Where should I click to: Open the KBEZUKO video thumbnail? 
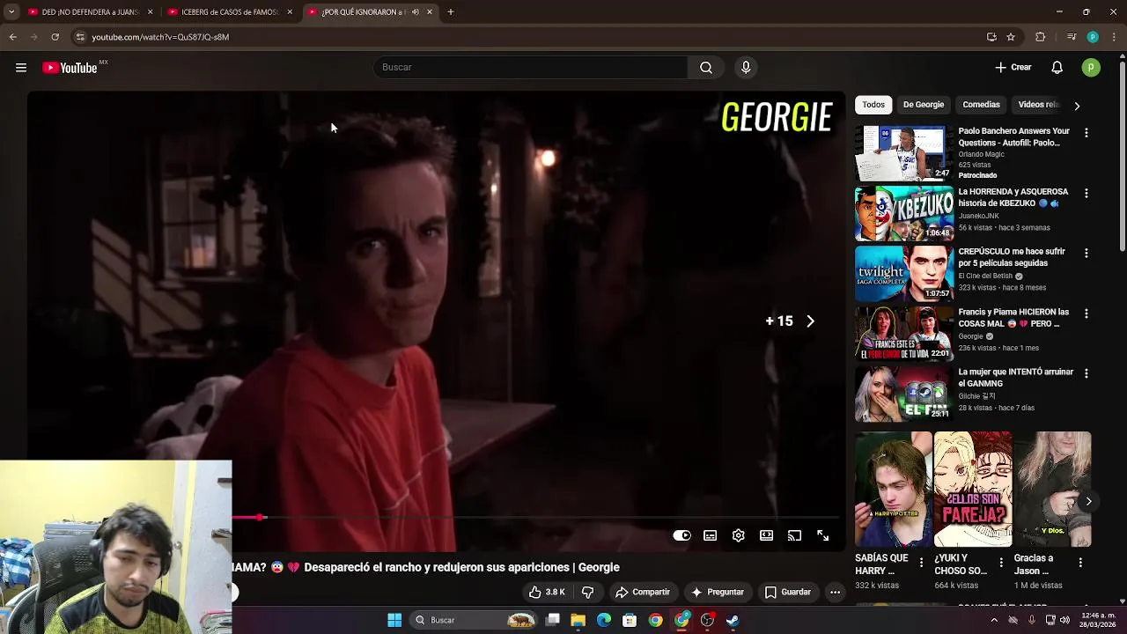[x=904, y=214]
